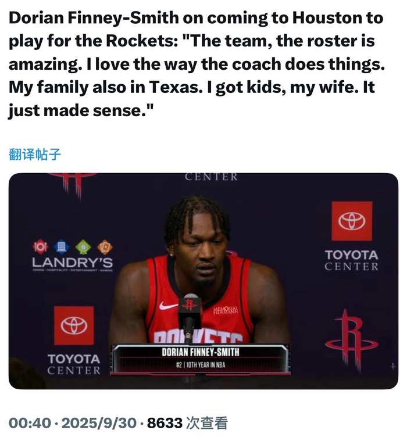Click the 翻译帖子 translate post link

[35, 155]
